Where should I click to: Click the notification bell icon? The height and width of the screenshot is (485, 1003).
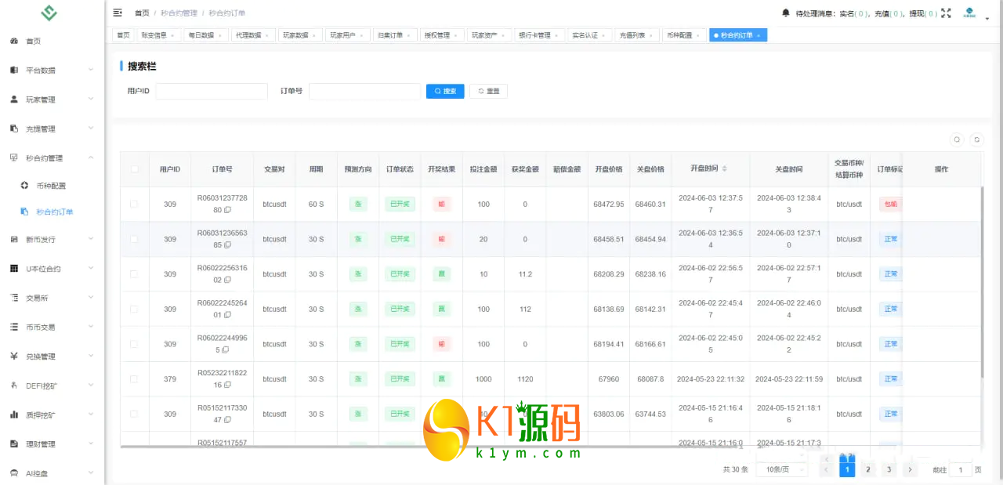click(786, 13)
